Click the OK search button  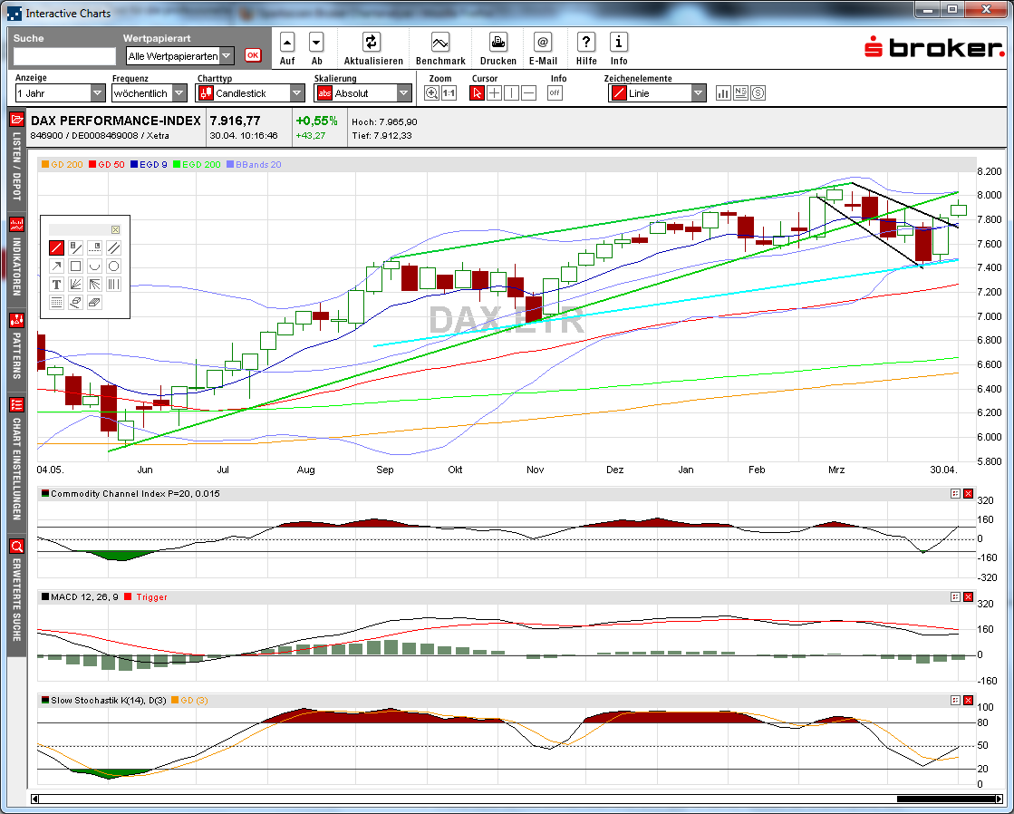pos(255,56)
